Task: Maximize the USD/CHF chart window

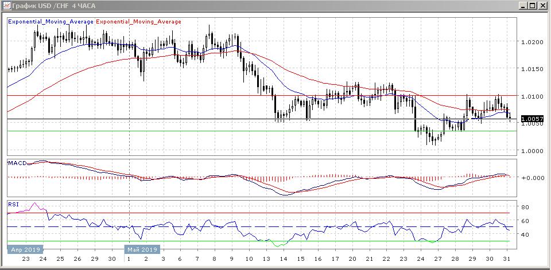Action: point(533,6)
